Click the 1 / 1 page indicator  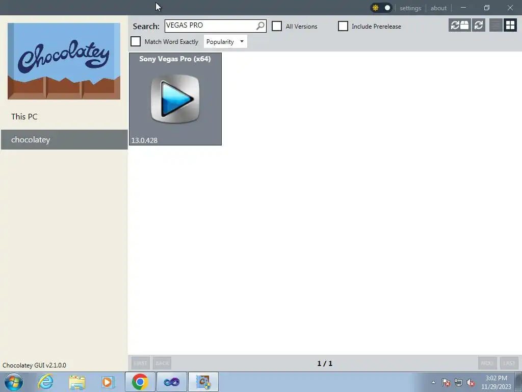325,363
